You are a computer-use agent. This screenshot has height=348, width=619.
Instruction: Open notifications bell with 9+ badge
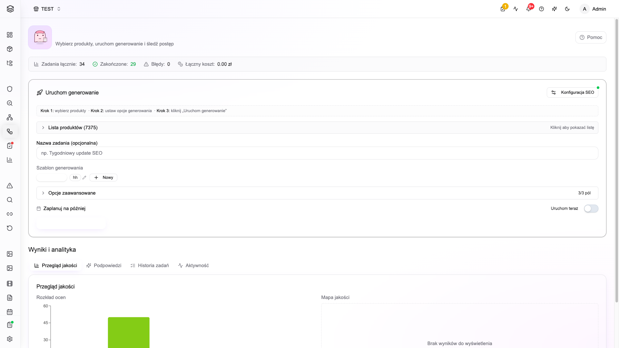[x=529, y=9]
